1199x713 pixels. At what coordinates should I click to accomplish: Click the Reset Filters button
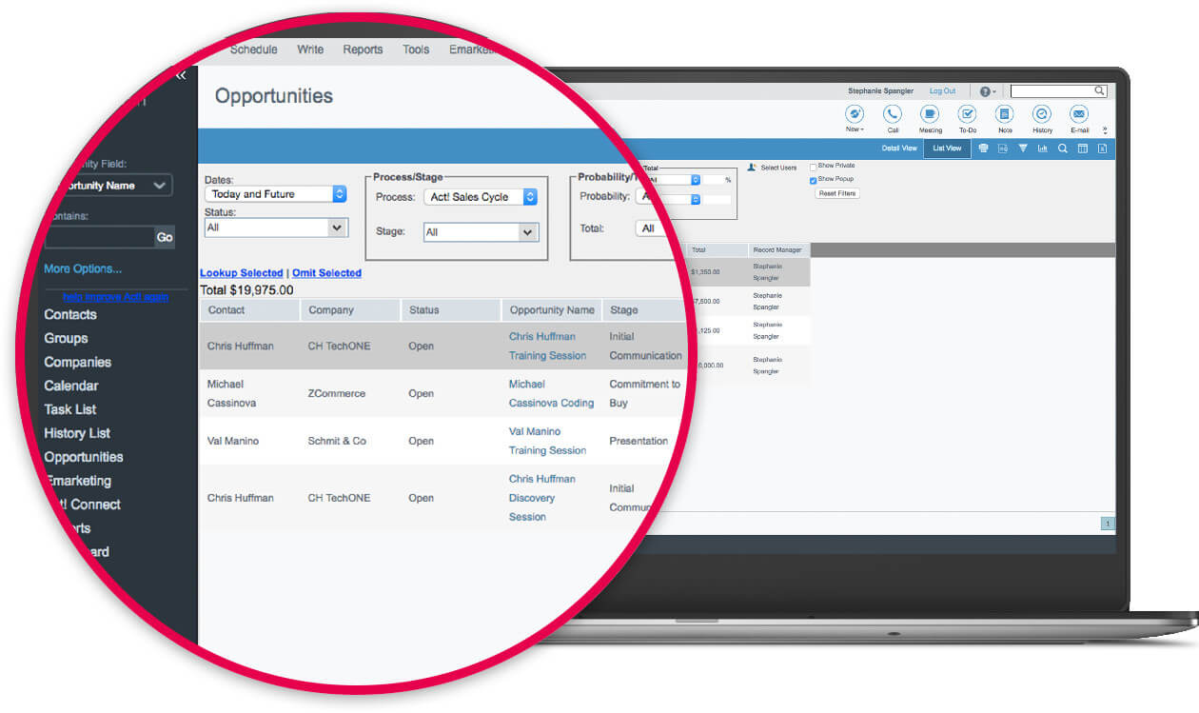tap(837, 193)
